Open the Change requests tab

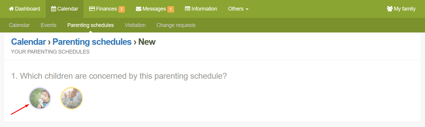[176, 25]
